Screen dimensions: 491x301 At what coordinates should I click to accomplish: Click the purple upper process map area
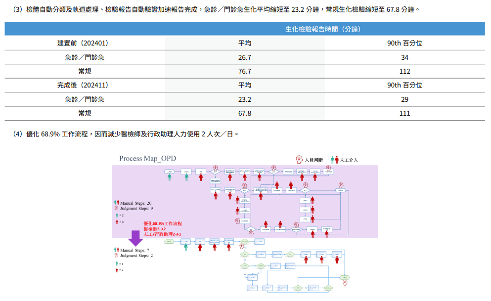(245, 201)
